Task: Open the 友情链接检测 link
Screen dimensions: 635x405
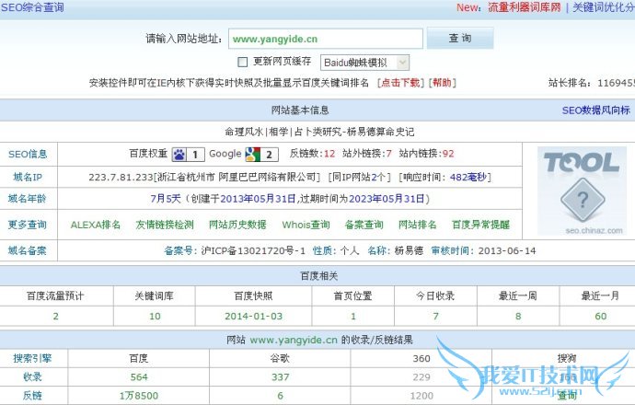Action: (165, 225)
